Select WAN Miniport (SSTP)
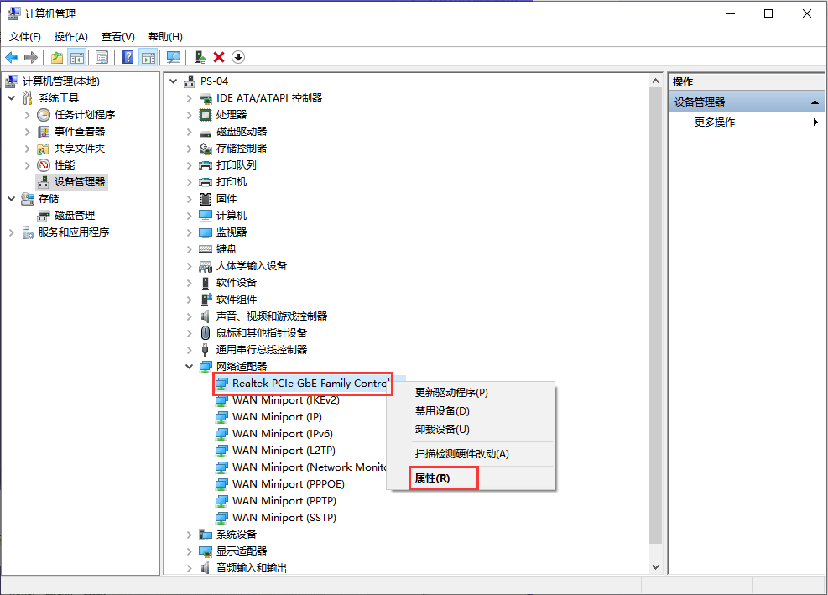This screenshot has height=595, width=828. pyautogui.click(x=284, y=518)
